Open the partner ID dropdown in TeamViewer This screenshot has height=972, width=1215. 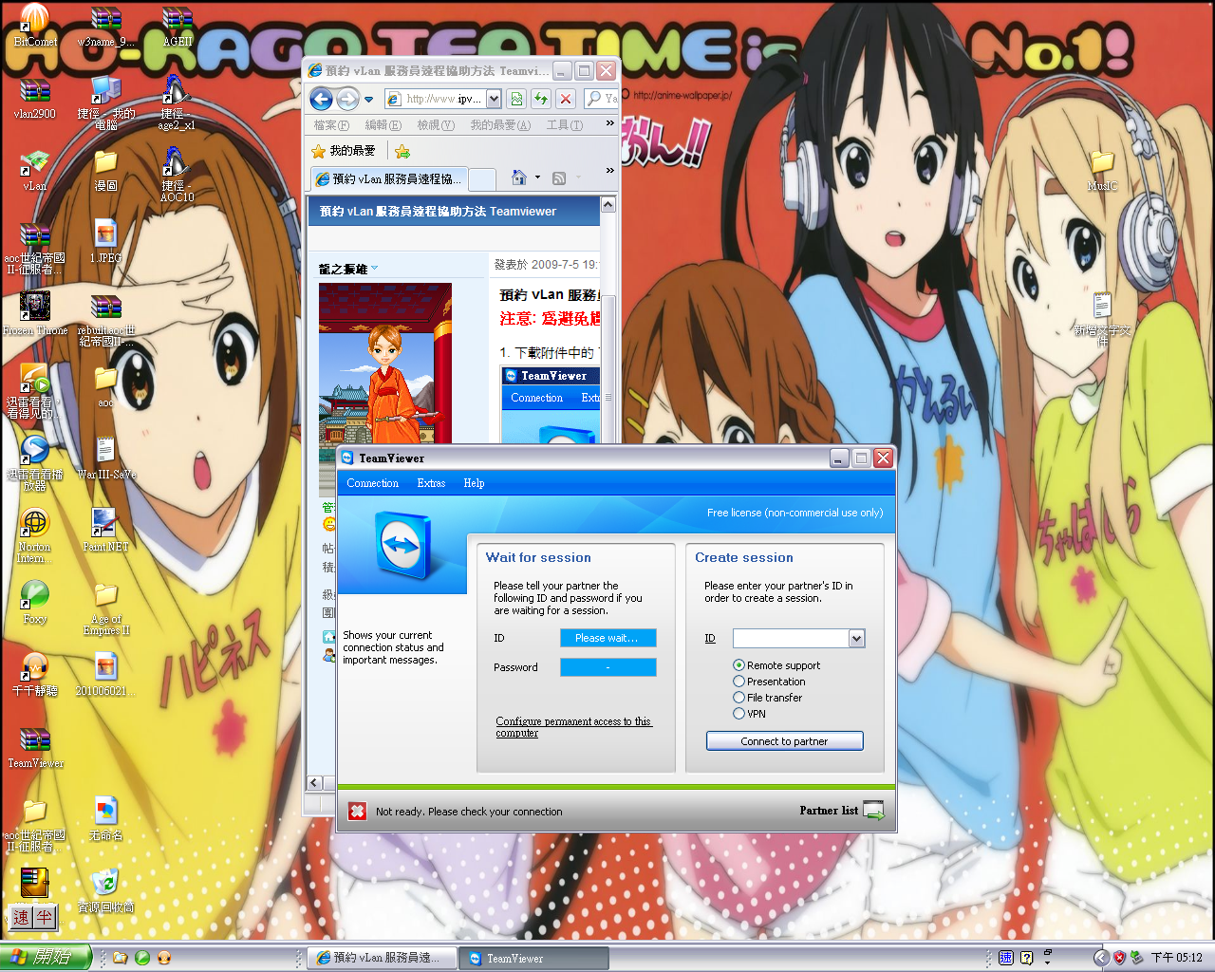click(856, 639)
